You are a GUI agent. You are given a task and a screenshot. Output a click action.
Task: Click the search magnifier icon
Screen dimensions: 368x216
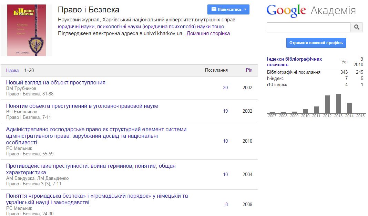(x=357, y=27)
